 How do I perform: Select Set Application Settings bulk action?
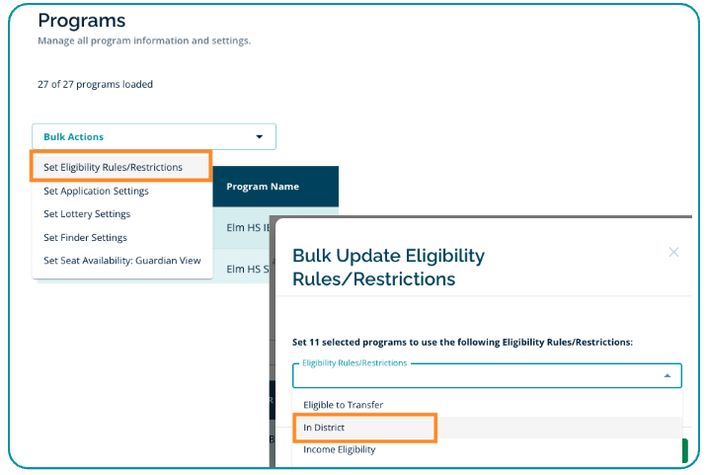pos(96,191)
